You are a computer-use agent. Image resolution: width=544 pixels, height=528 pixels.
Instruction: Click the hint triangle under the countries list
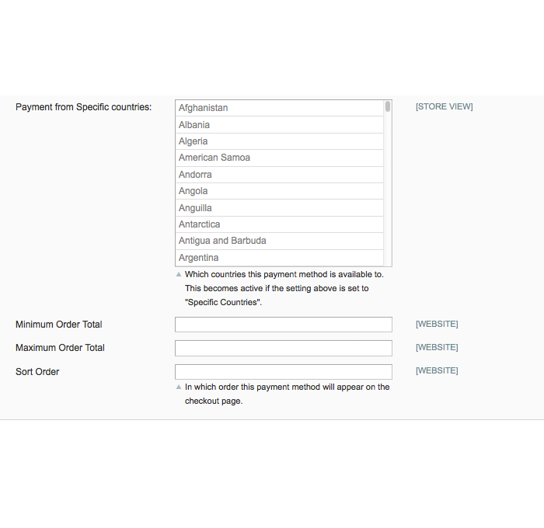pyautogui.click(x=179, y=274)
